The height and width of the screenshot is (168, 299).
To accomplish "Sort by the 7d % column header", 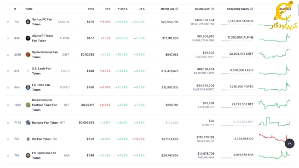I will (x=142, y=9).
